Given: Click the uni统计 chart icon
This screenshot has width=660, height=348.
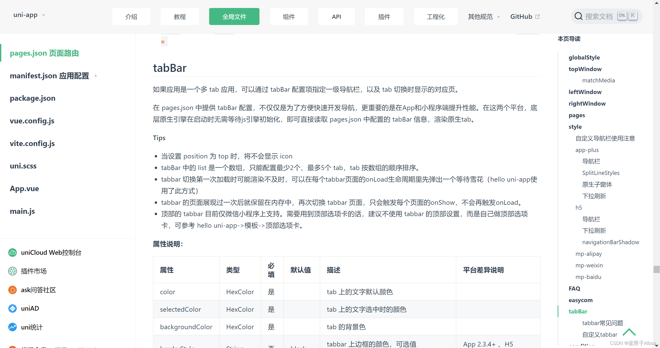Looking at the screenshot, I should [12, 327].
